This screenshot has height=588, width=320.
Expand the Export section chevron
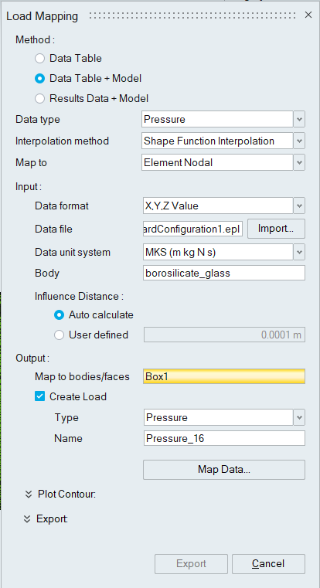tap(26, 519)
